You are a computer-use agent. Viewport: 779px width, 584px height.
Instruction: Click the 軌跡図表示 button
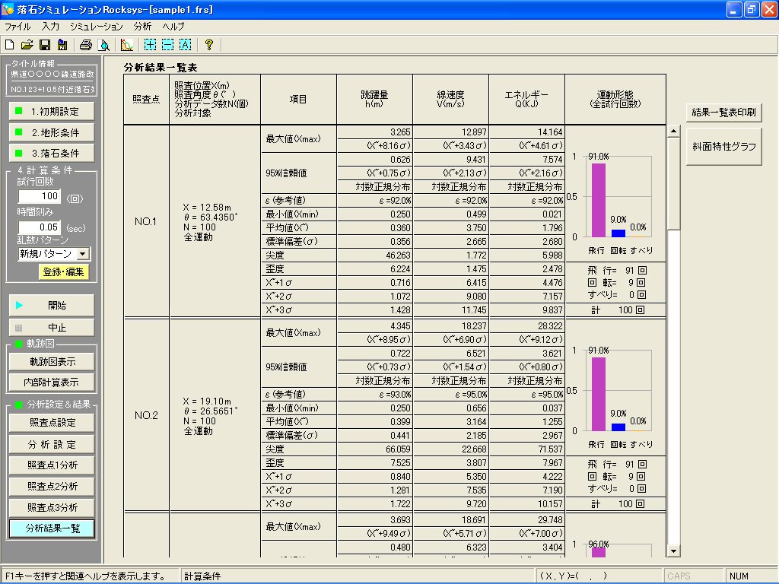pyautogui.click(x=52, y=361)
